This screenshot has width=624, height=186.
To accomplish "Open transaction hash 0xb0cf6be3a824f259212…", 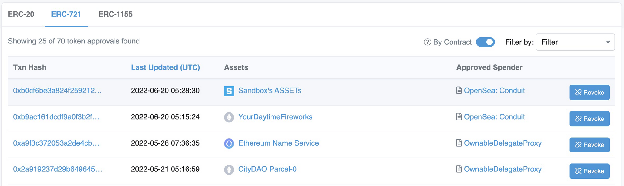I will pyautogui.click(x=57, y=91).
